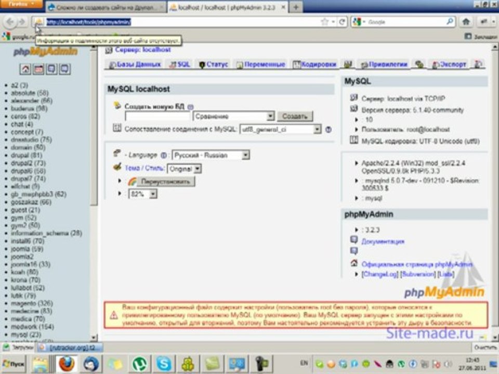The width and height of the screenshot is (499, 374).
Task: Open the medwork (154) database
Action: click(32, 327)
